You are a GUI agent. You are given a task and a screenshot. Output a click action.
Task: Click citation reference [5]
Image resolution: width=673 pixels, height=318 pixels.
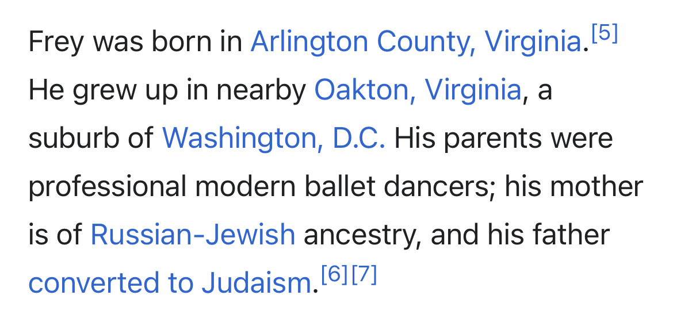pyautogui.click(x=604, y=35)
